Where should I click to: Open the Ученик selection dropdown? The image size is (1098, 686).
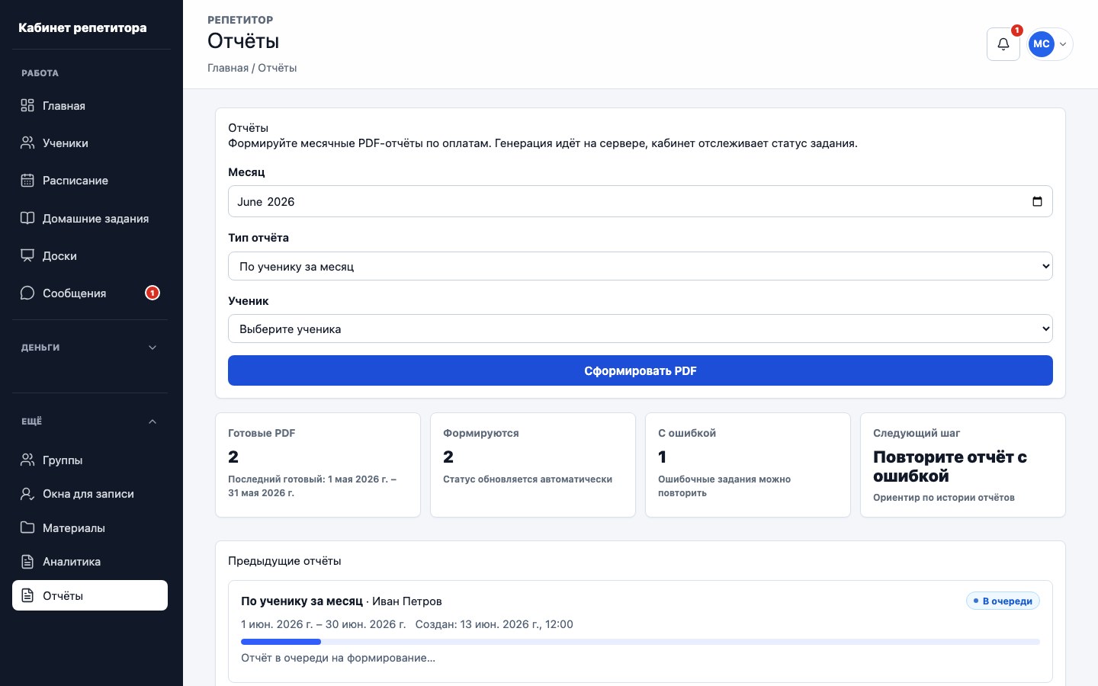[640, 329]
